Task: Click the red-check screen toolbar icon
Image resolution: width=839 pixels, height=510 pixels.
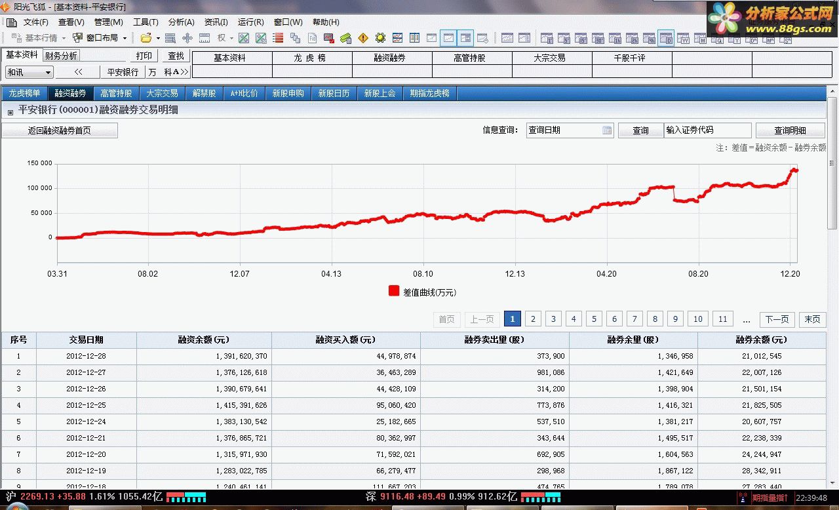Action: (329, 38)
